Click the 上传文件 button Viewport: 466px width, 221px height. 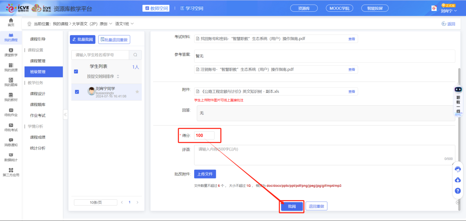coord(205,174)
